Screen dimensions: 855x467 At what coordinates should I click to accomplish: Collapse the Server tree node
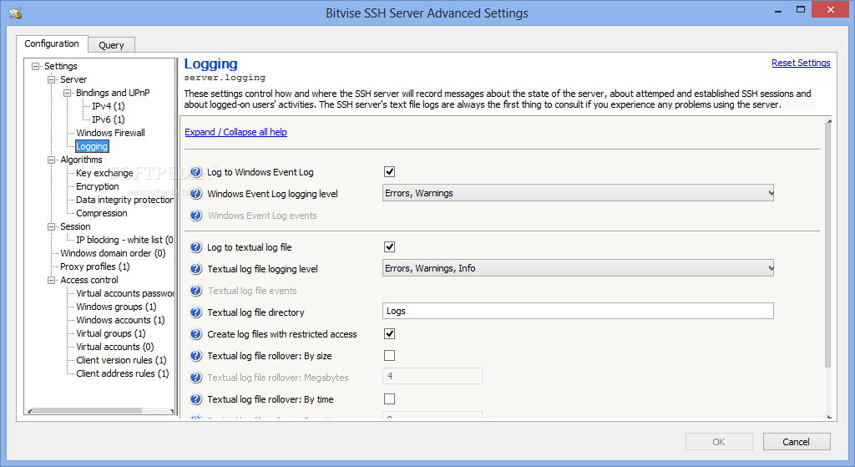51,79
